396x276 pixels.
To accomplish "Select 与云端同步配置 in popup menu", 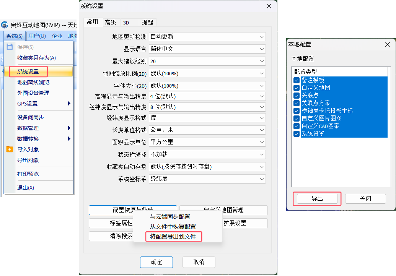I will [178, 217].
